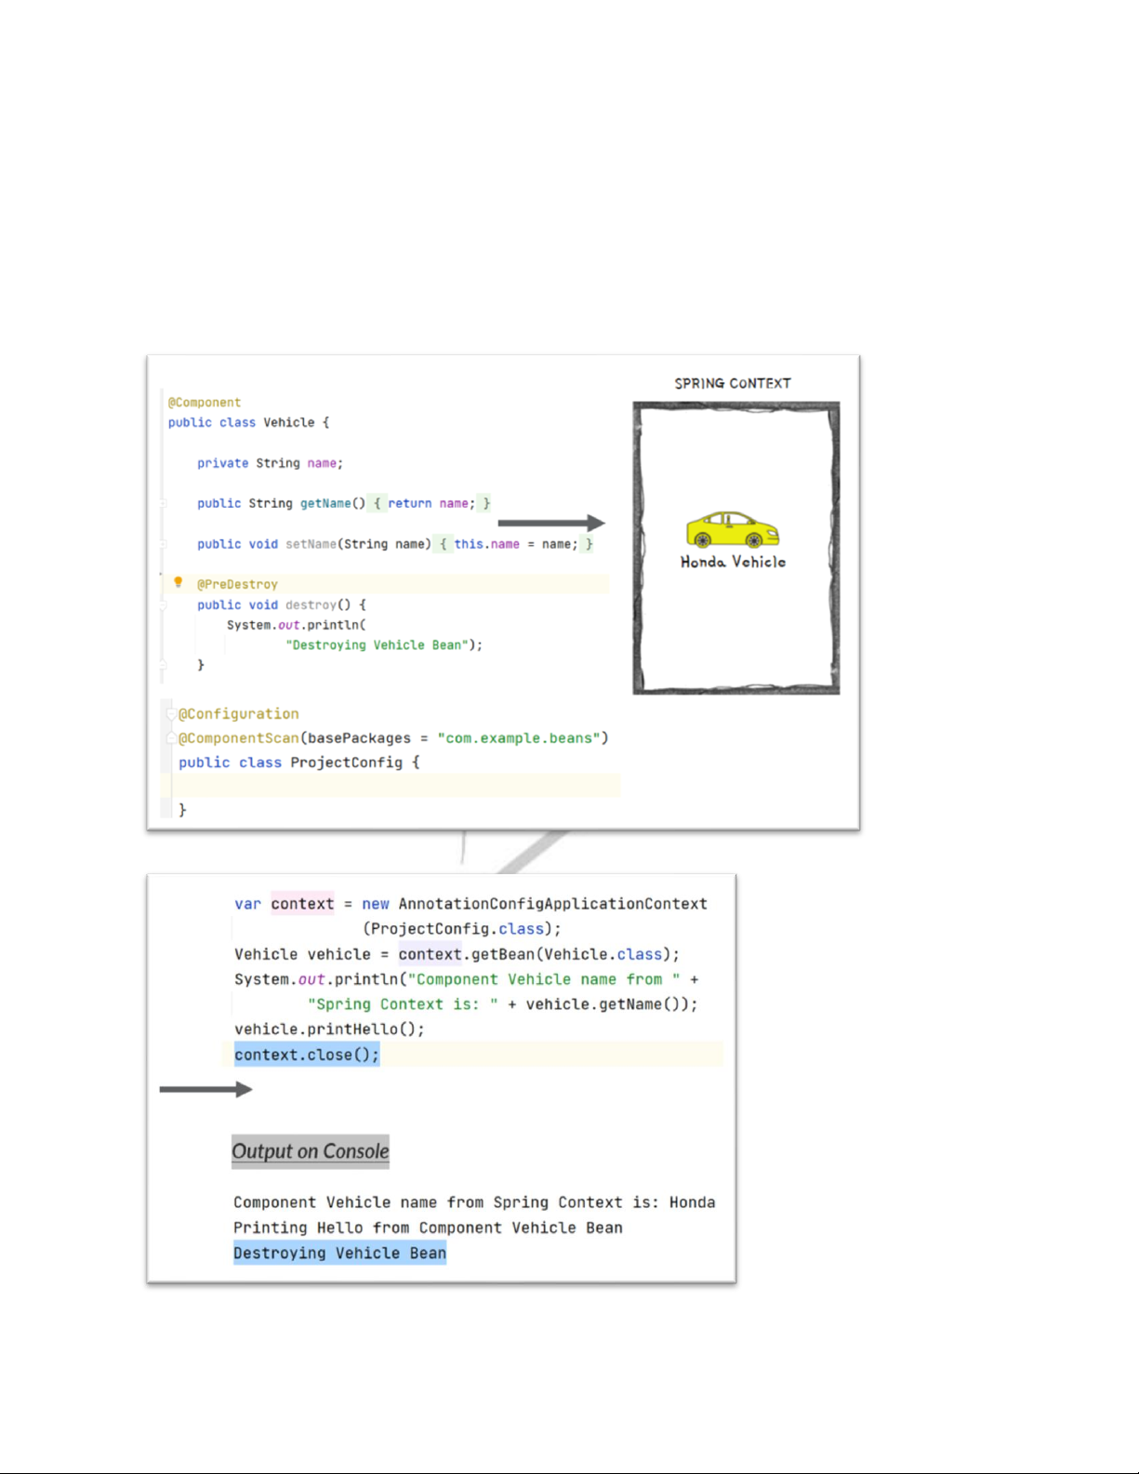The height and width of the screenshot is (1474, 1139).
Task: Click the Honda Vehicle caption text
Action: 733,562
